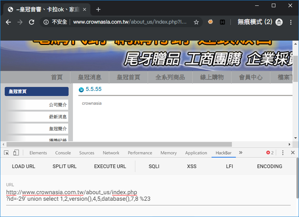Click the SPLIT URL button
Viewport: 299px width, 217px height.
65,166
